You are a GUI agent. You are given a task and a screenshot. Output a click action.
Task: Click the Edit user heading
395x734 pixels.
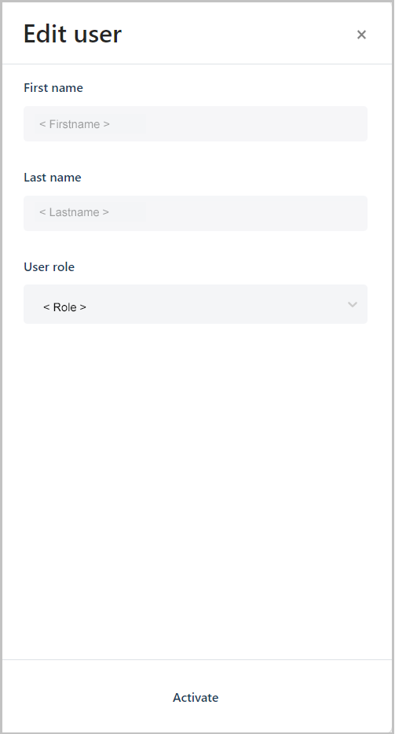tap(72, 34)
